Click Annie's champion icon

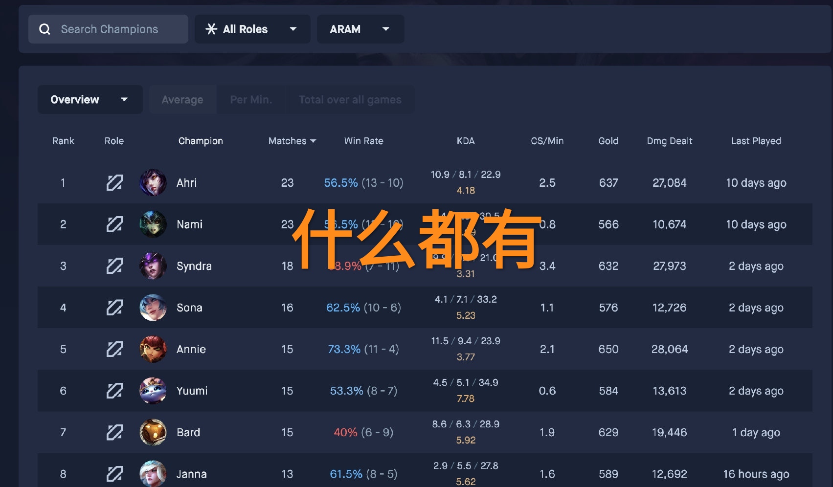point(153,349)
